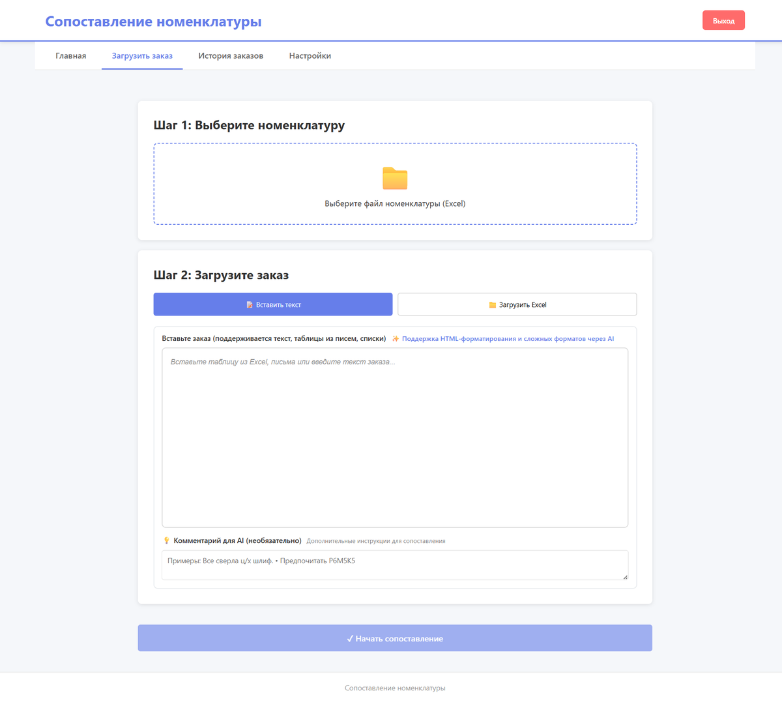The width and height of the screenshot is (782, 702).
Task: Log out with the Выход button
Action: [x=723, y=20]
